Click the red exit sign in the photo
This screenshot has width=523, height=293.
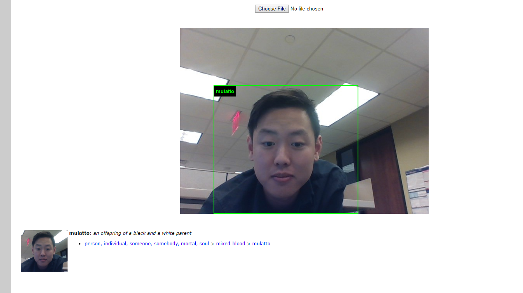pos(236,122)
